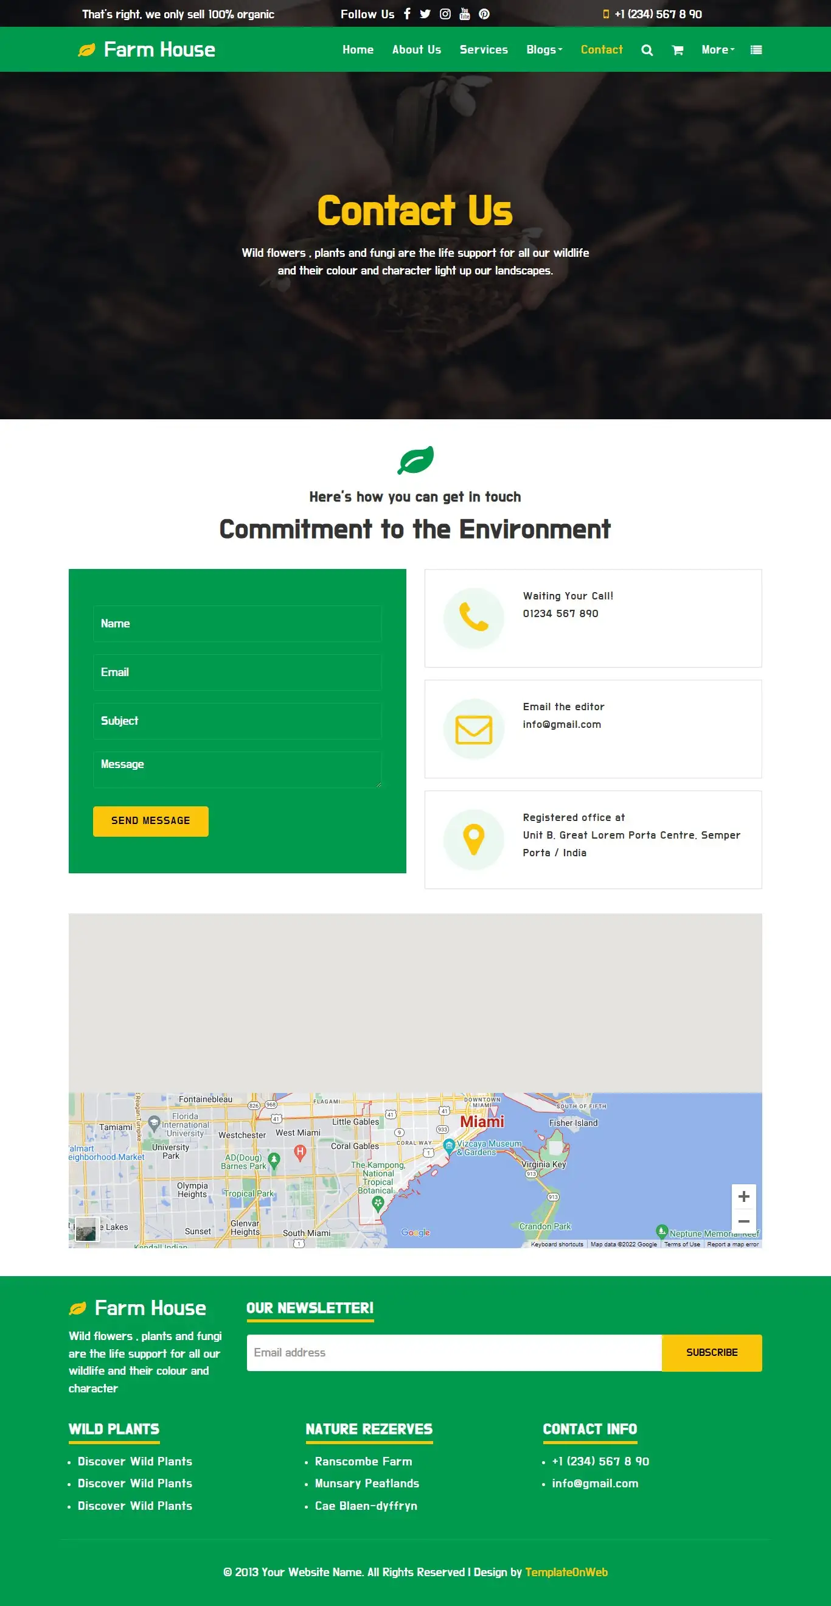
Task: Switch map to satellite thumbnail
Action: tap(86, 1229)
